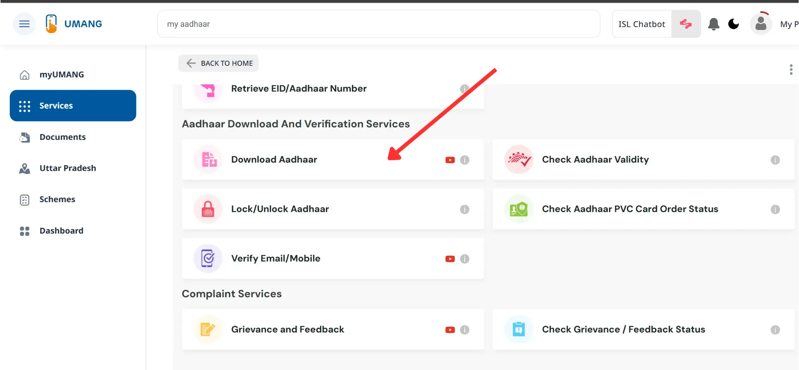The width and height of the screenshot is (799, 370).
Task: Play Verify Email/Mobile video tutorial icon
Action: pyautogui.click(x=450, y=259)
